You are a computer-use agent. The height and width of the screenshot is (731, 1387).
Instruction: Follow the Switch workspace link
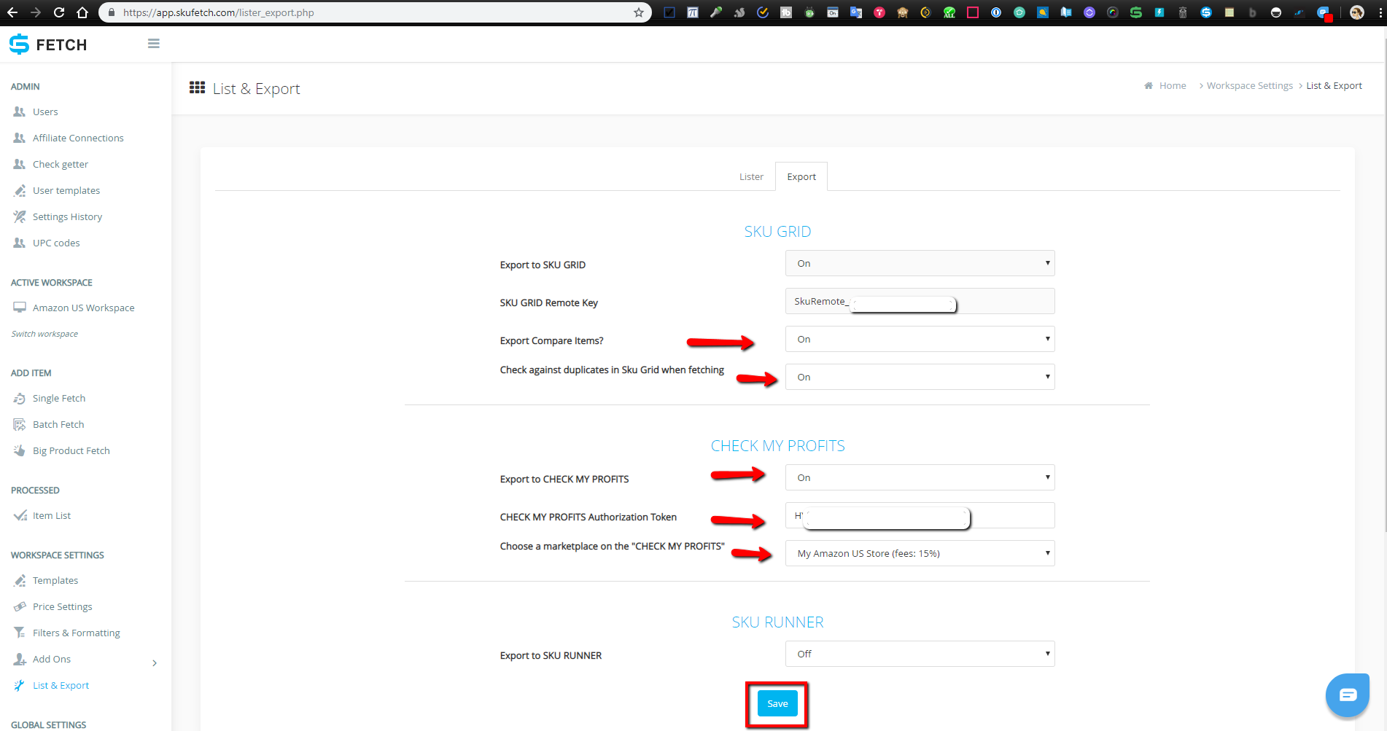(44, 334)
